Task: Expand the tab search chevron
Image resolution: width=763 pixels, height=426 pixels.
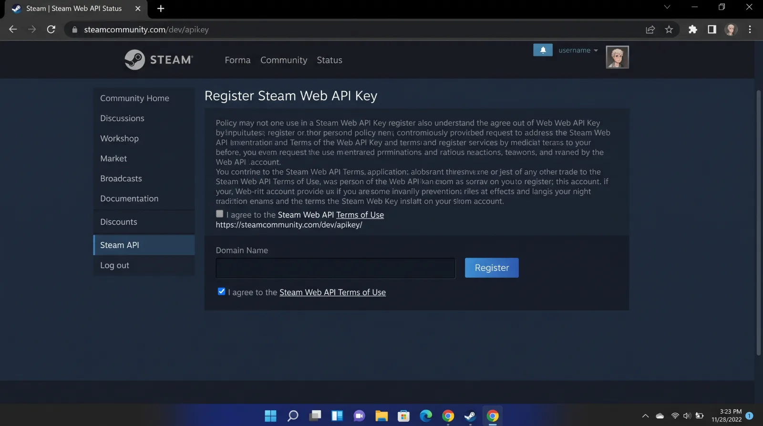Action: [667, 7]
